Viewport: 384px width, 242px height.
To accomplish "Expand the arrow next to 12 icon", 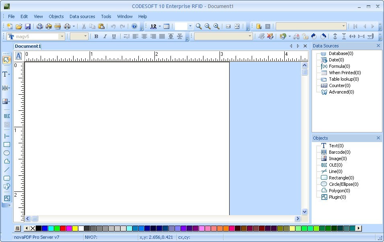I will coord(160,26).
